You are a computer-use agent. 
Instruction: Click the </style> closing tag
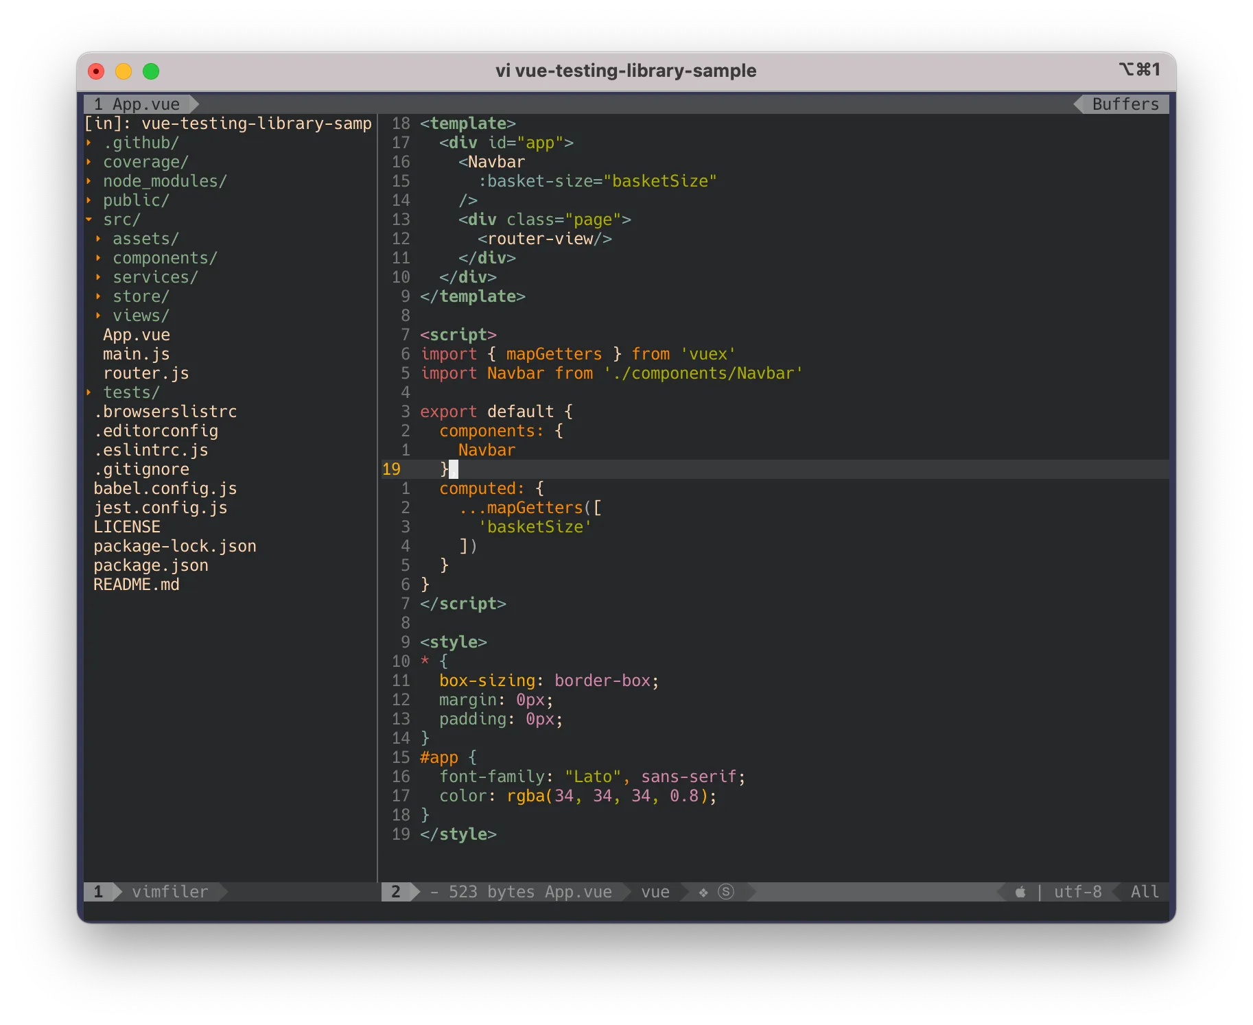(458, 834)
